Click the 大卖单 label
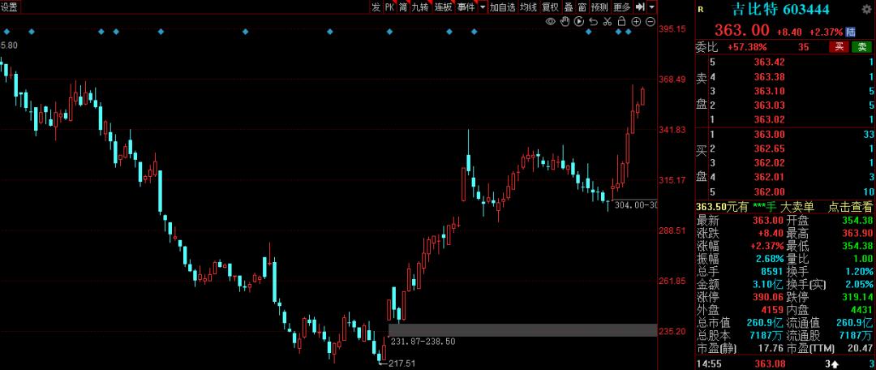 point(797,207)
